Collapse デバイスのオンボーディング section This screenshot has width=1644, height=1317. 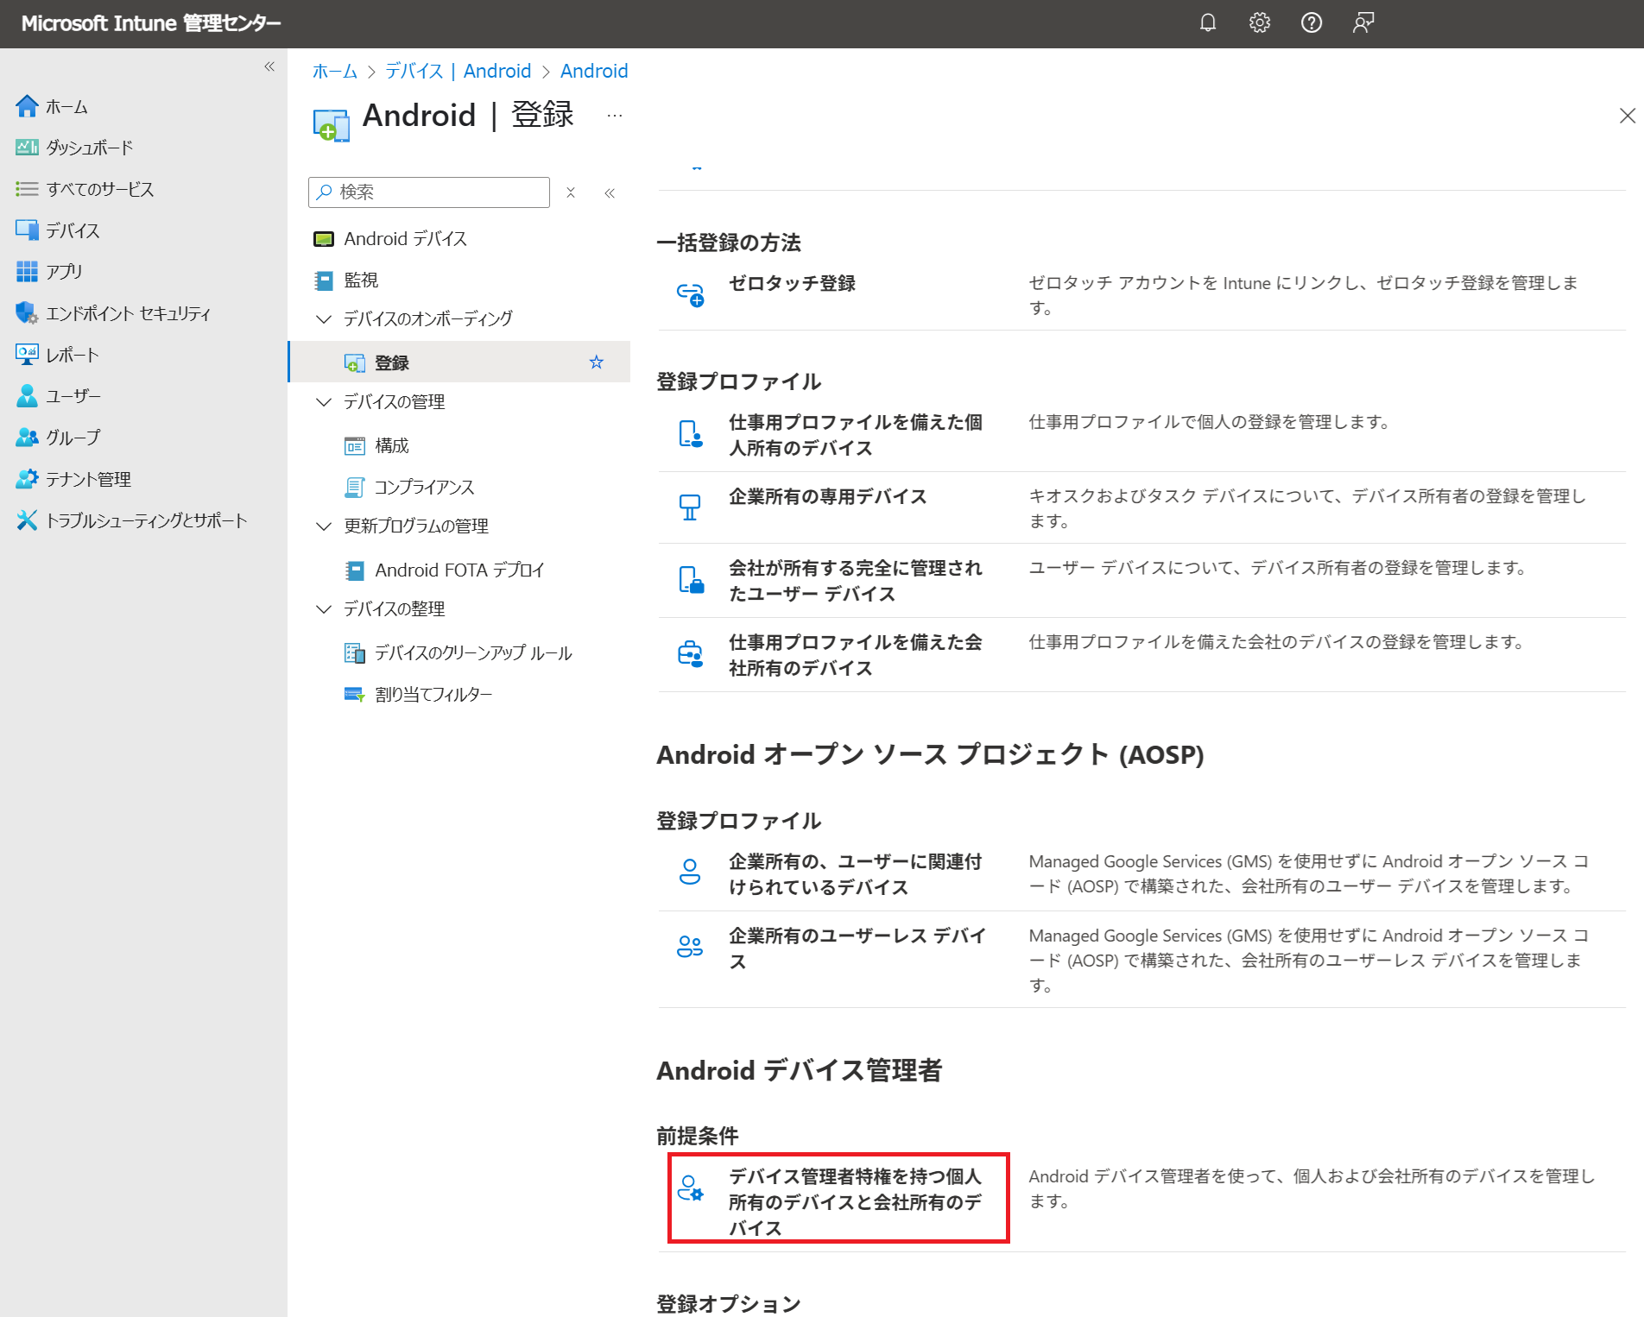pos(324,319)
